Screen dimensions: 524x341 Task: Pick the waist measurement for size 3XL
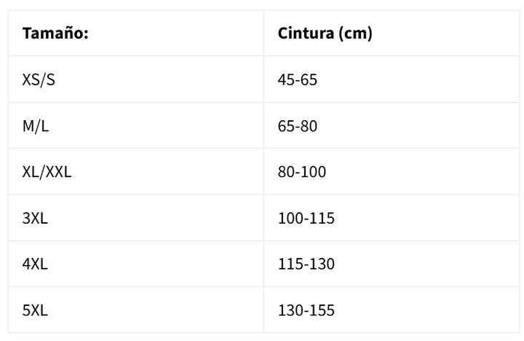[x=306, y=218]
